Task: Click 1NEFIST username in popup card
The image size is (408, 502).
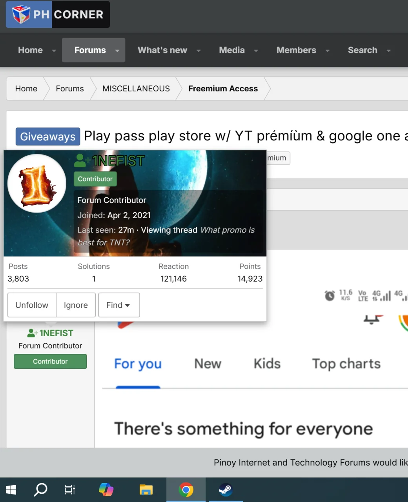Action: point(118,160)
